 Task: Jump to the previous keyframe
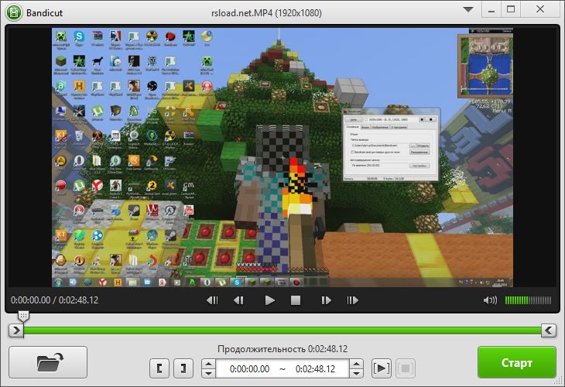pyautogui.click(x=212, y=300)
